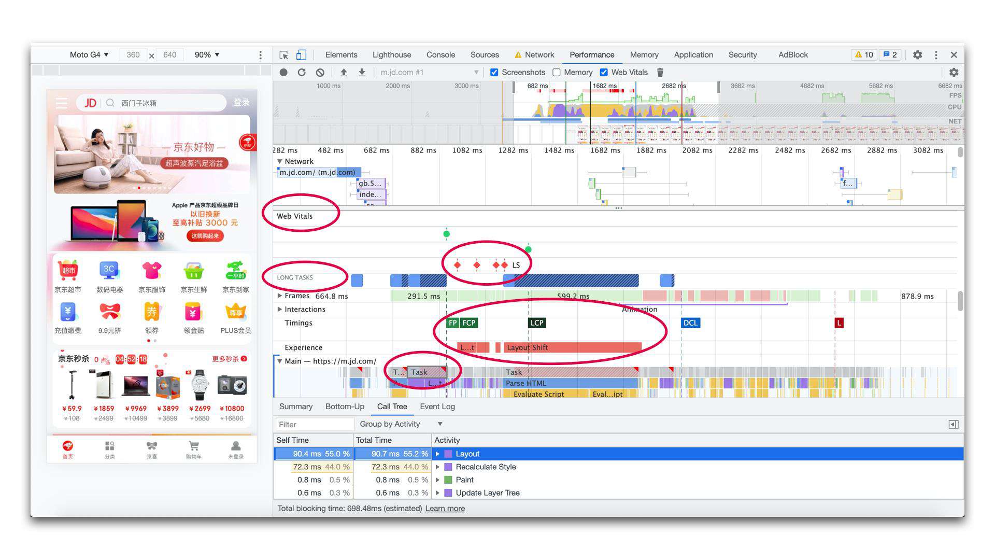Open device toolbar three-dot options
This screenshot has width=995, height=560.
[x=260, y=55]
